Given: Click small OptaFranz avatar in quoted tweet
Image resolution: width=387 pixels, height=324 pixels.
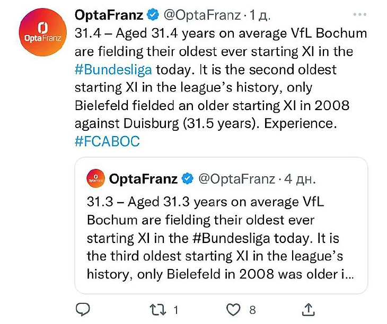Looking at the screenshot, I should 95,179.
